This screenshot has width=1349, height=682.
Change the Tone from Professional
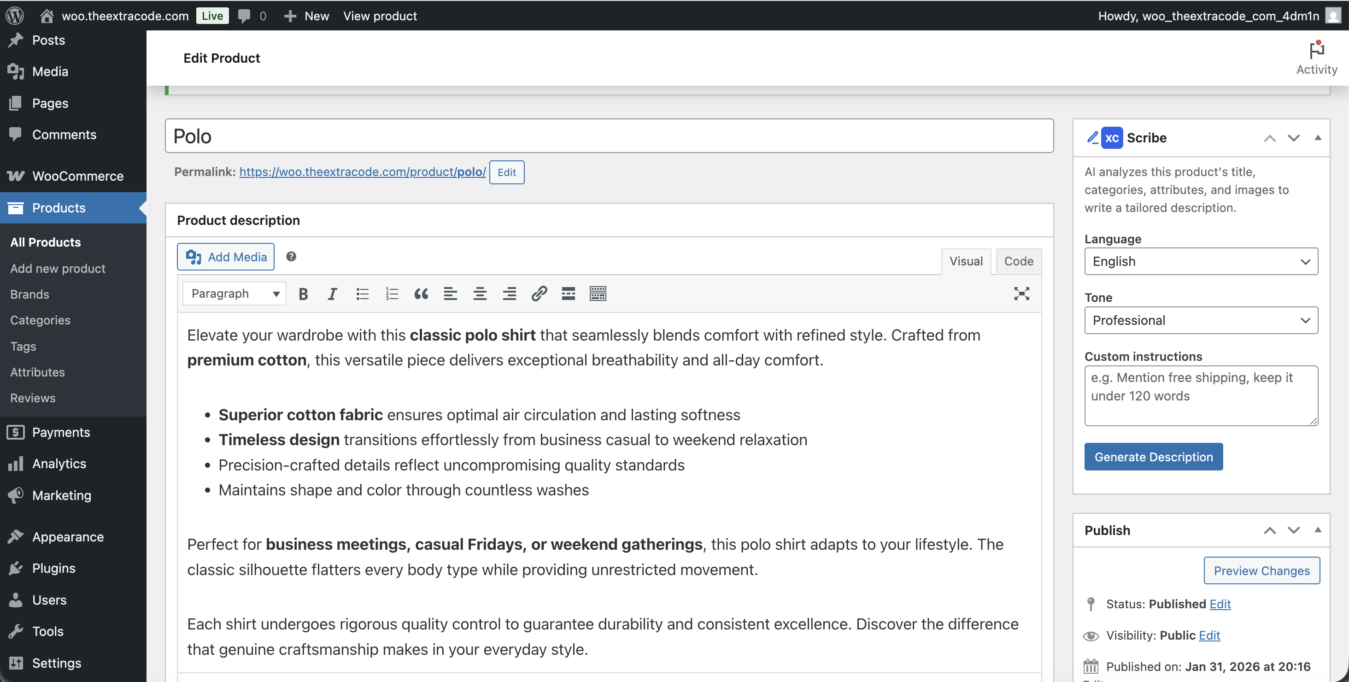pyautogui.click(x=1200, y=320)
